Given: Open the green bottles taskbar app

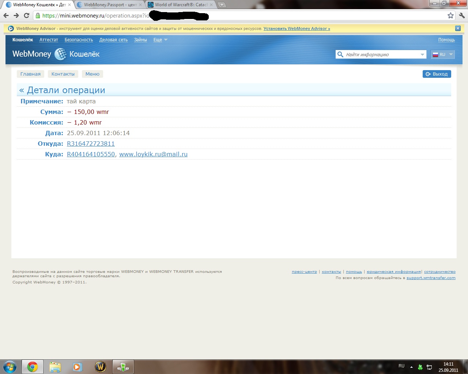Looking at the screenshot, I should (x=123, y=367).
